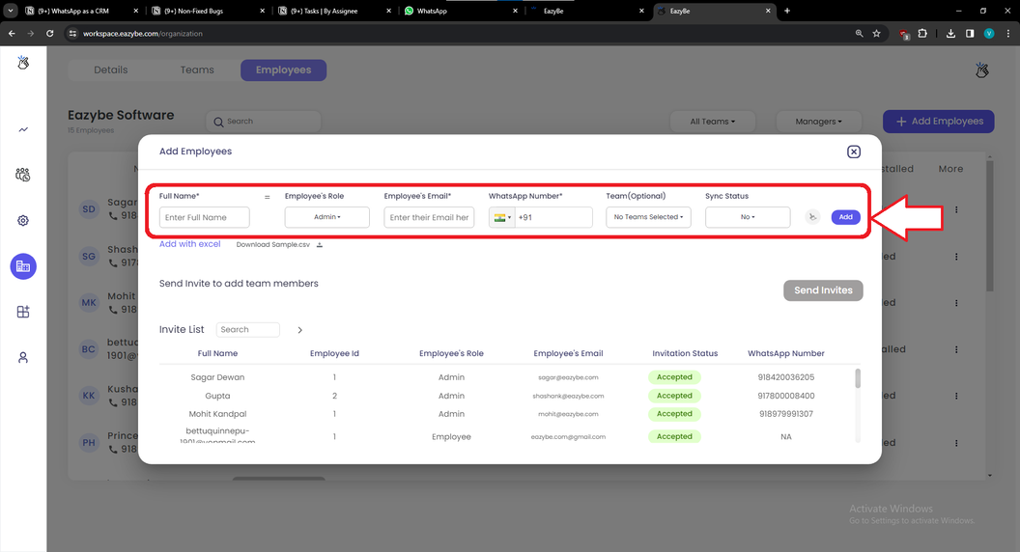This screenshot has height=552, width=1020.
Task: Click the Send Invites button
Action: (823, 290)
